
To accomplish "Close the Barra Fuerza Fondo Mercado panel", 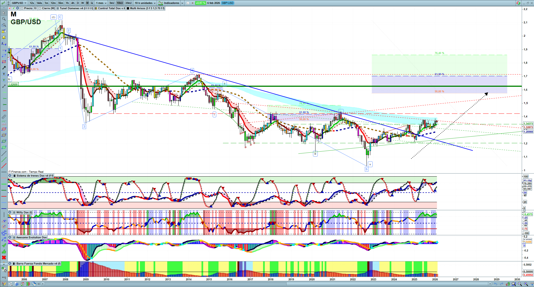I will tap(10, 264).
